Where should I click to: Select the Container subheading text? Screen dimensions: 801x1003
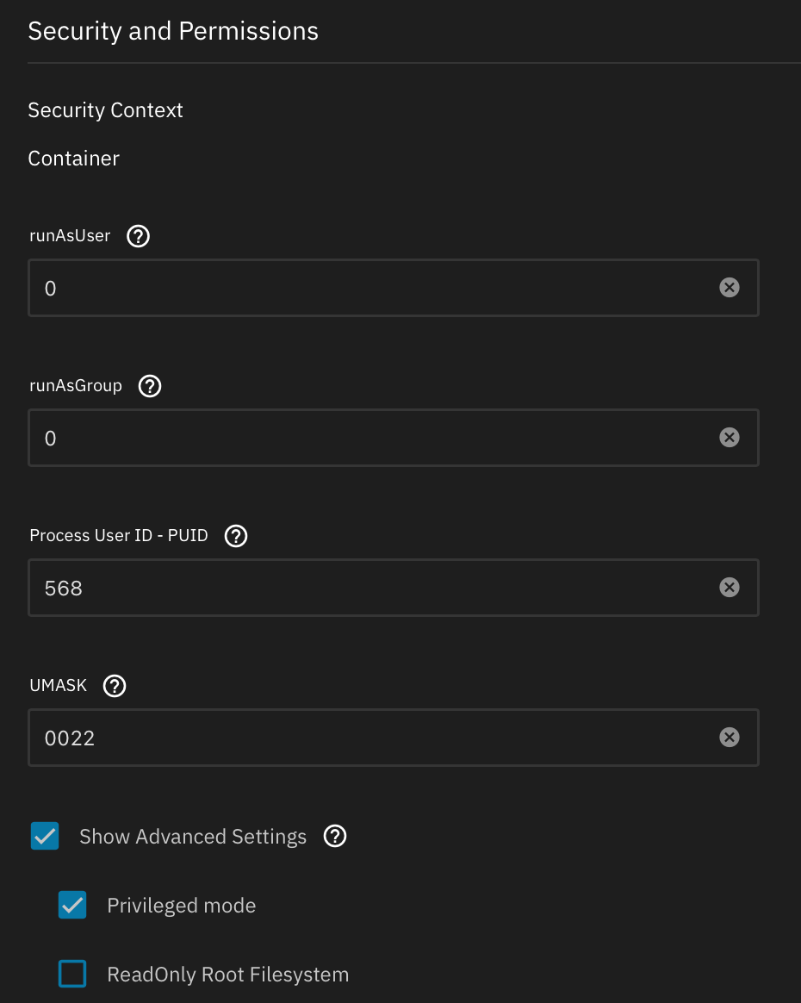click(x=73, y=158)
